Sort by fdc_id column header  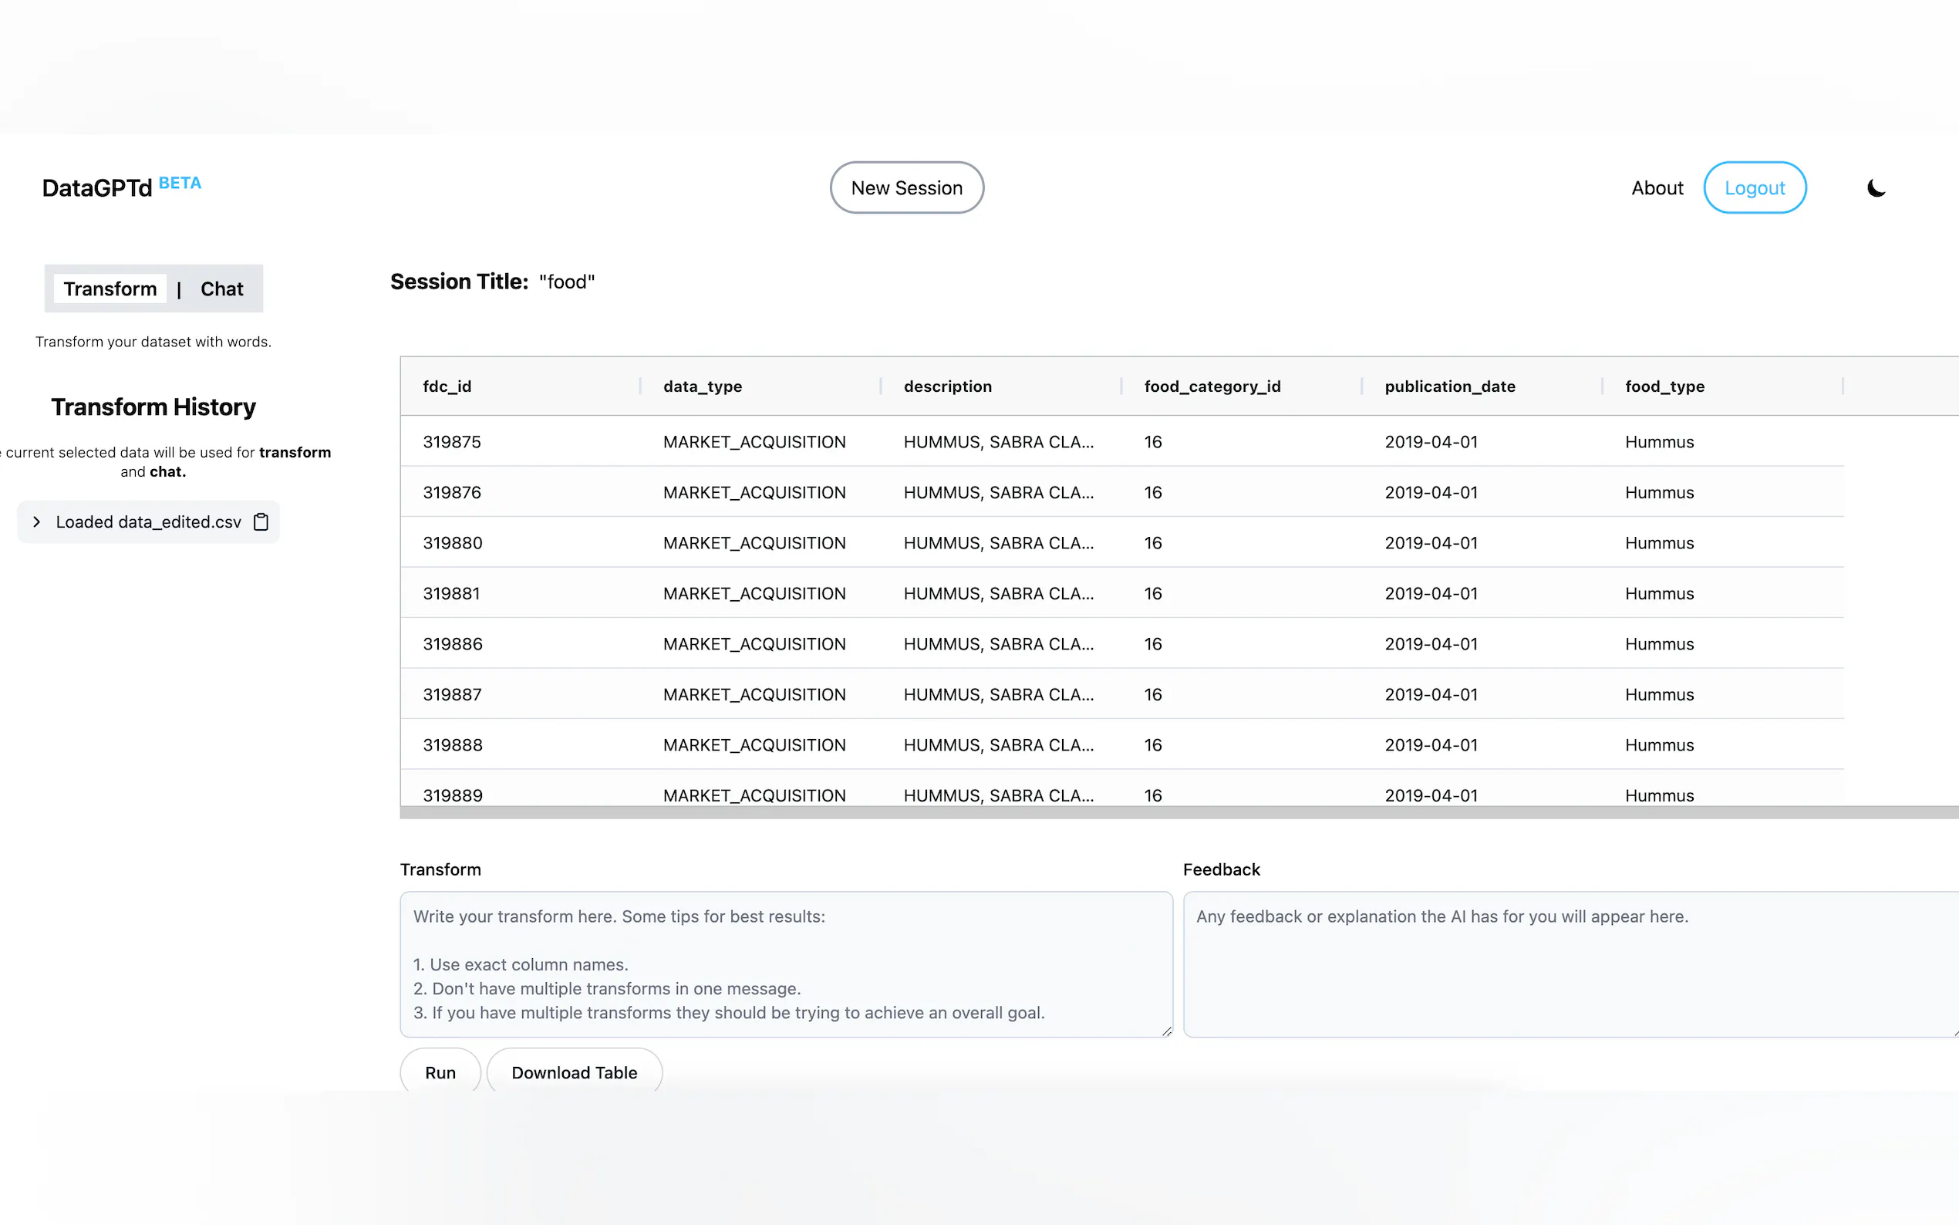pos(447,386)
